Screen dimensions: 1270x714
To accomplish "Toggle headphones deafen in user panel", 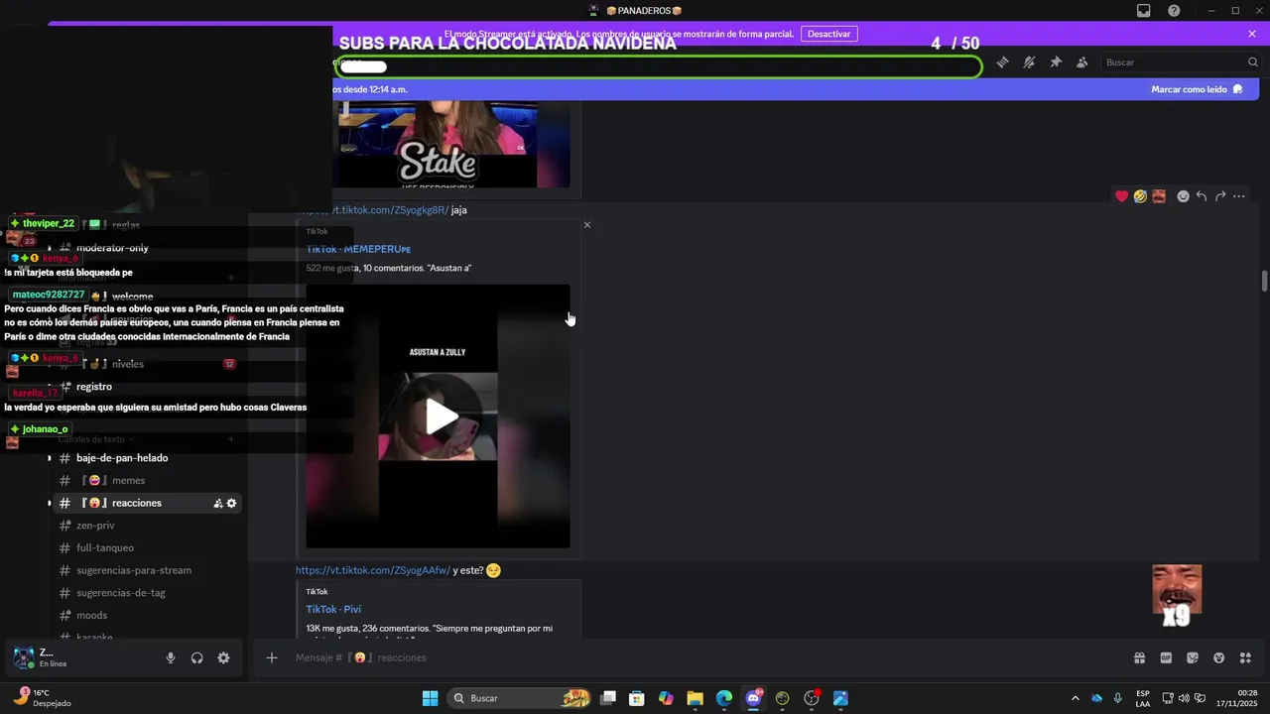I will tap(197, 658).
